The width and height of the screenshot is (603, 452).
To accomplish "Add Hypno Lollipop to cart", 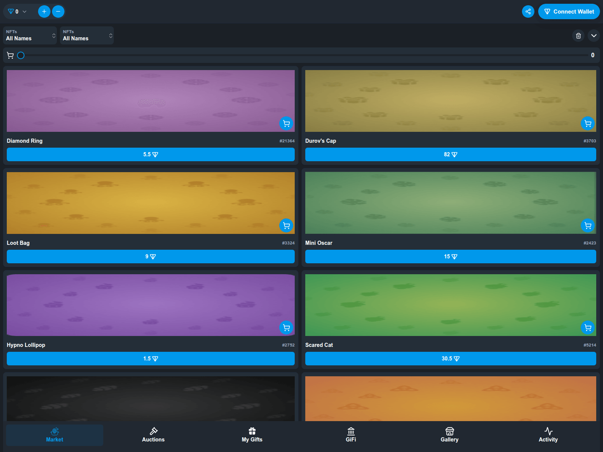I will [286, 328].
